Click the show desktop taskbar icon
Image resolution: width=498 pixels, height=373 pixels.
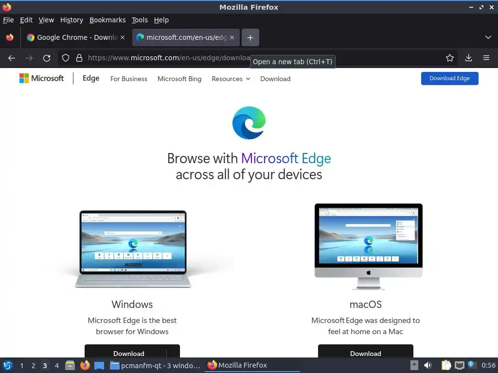coord(99,365)
